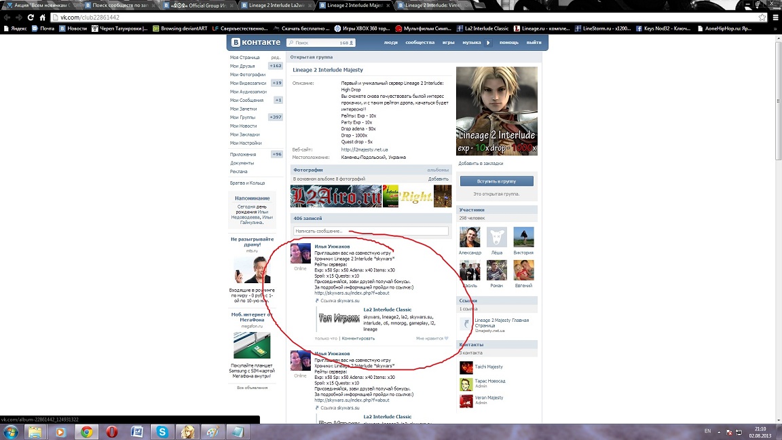Open Илья Унжаков avatar in first post
Viewport: 782px width, 440px height.
[301, 253]
